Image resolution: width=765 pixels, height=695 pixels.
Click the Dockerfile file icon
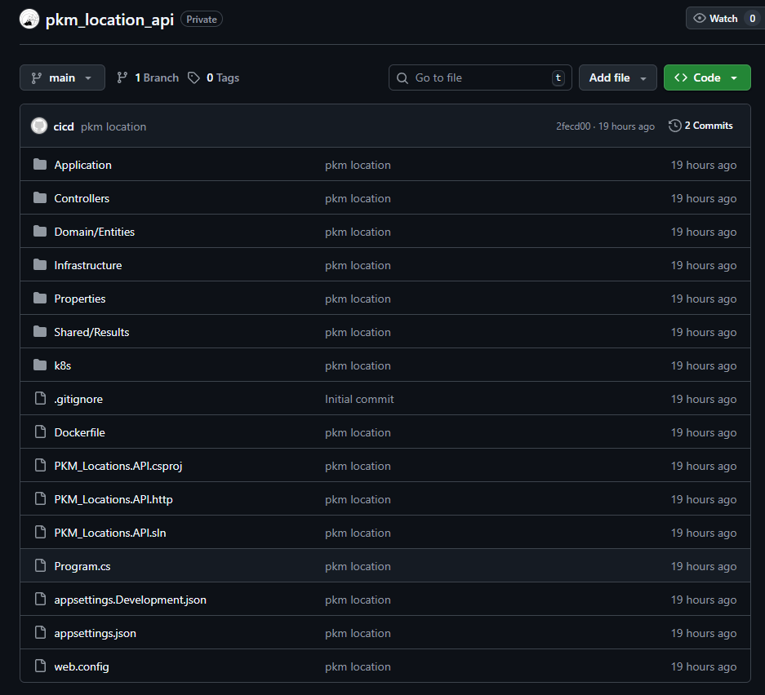pos(40,432)
